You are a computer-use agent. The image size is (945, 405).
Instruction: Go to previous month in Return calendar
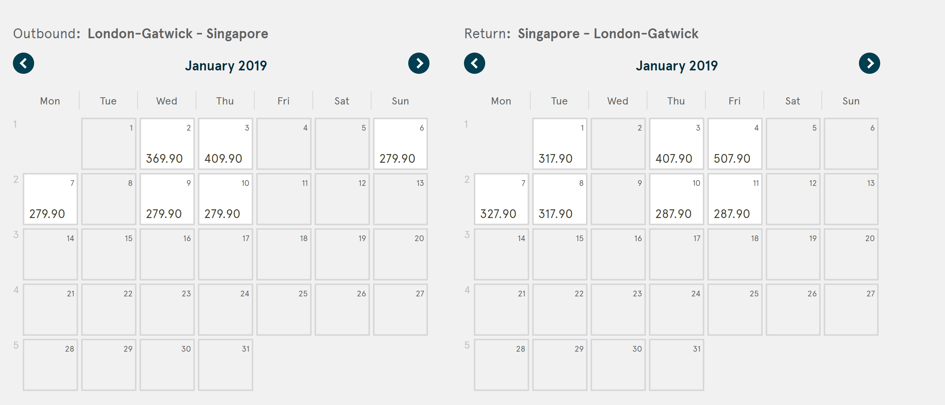474,63
